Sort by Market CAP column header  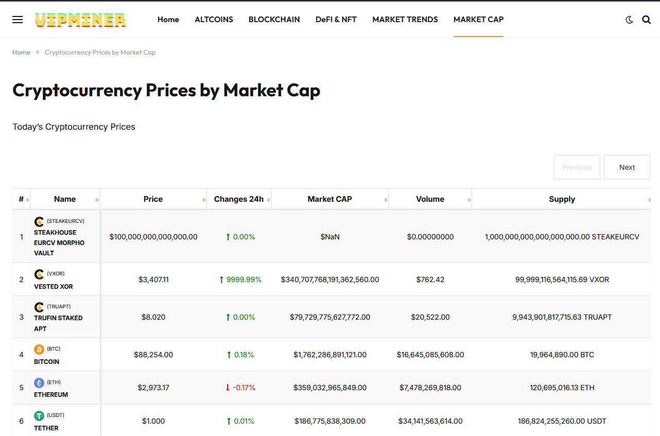[x=329, y=199]
